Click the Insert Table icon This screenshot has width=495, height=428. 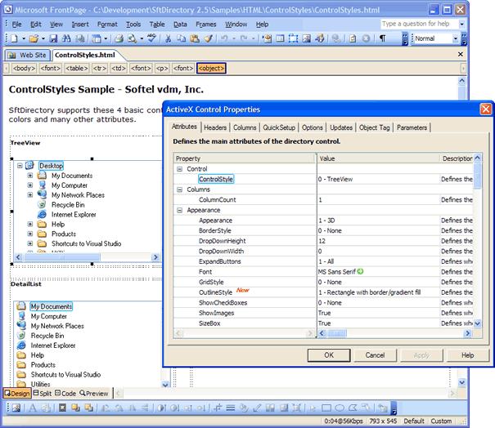tap(280, 38)
